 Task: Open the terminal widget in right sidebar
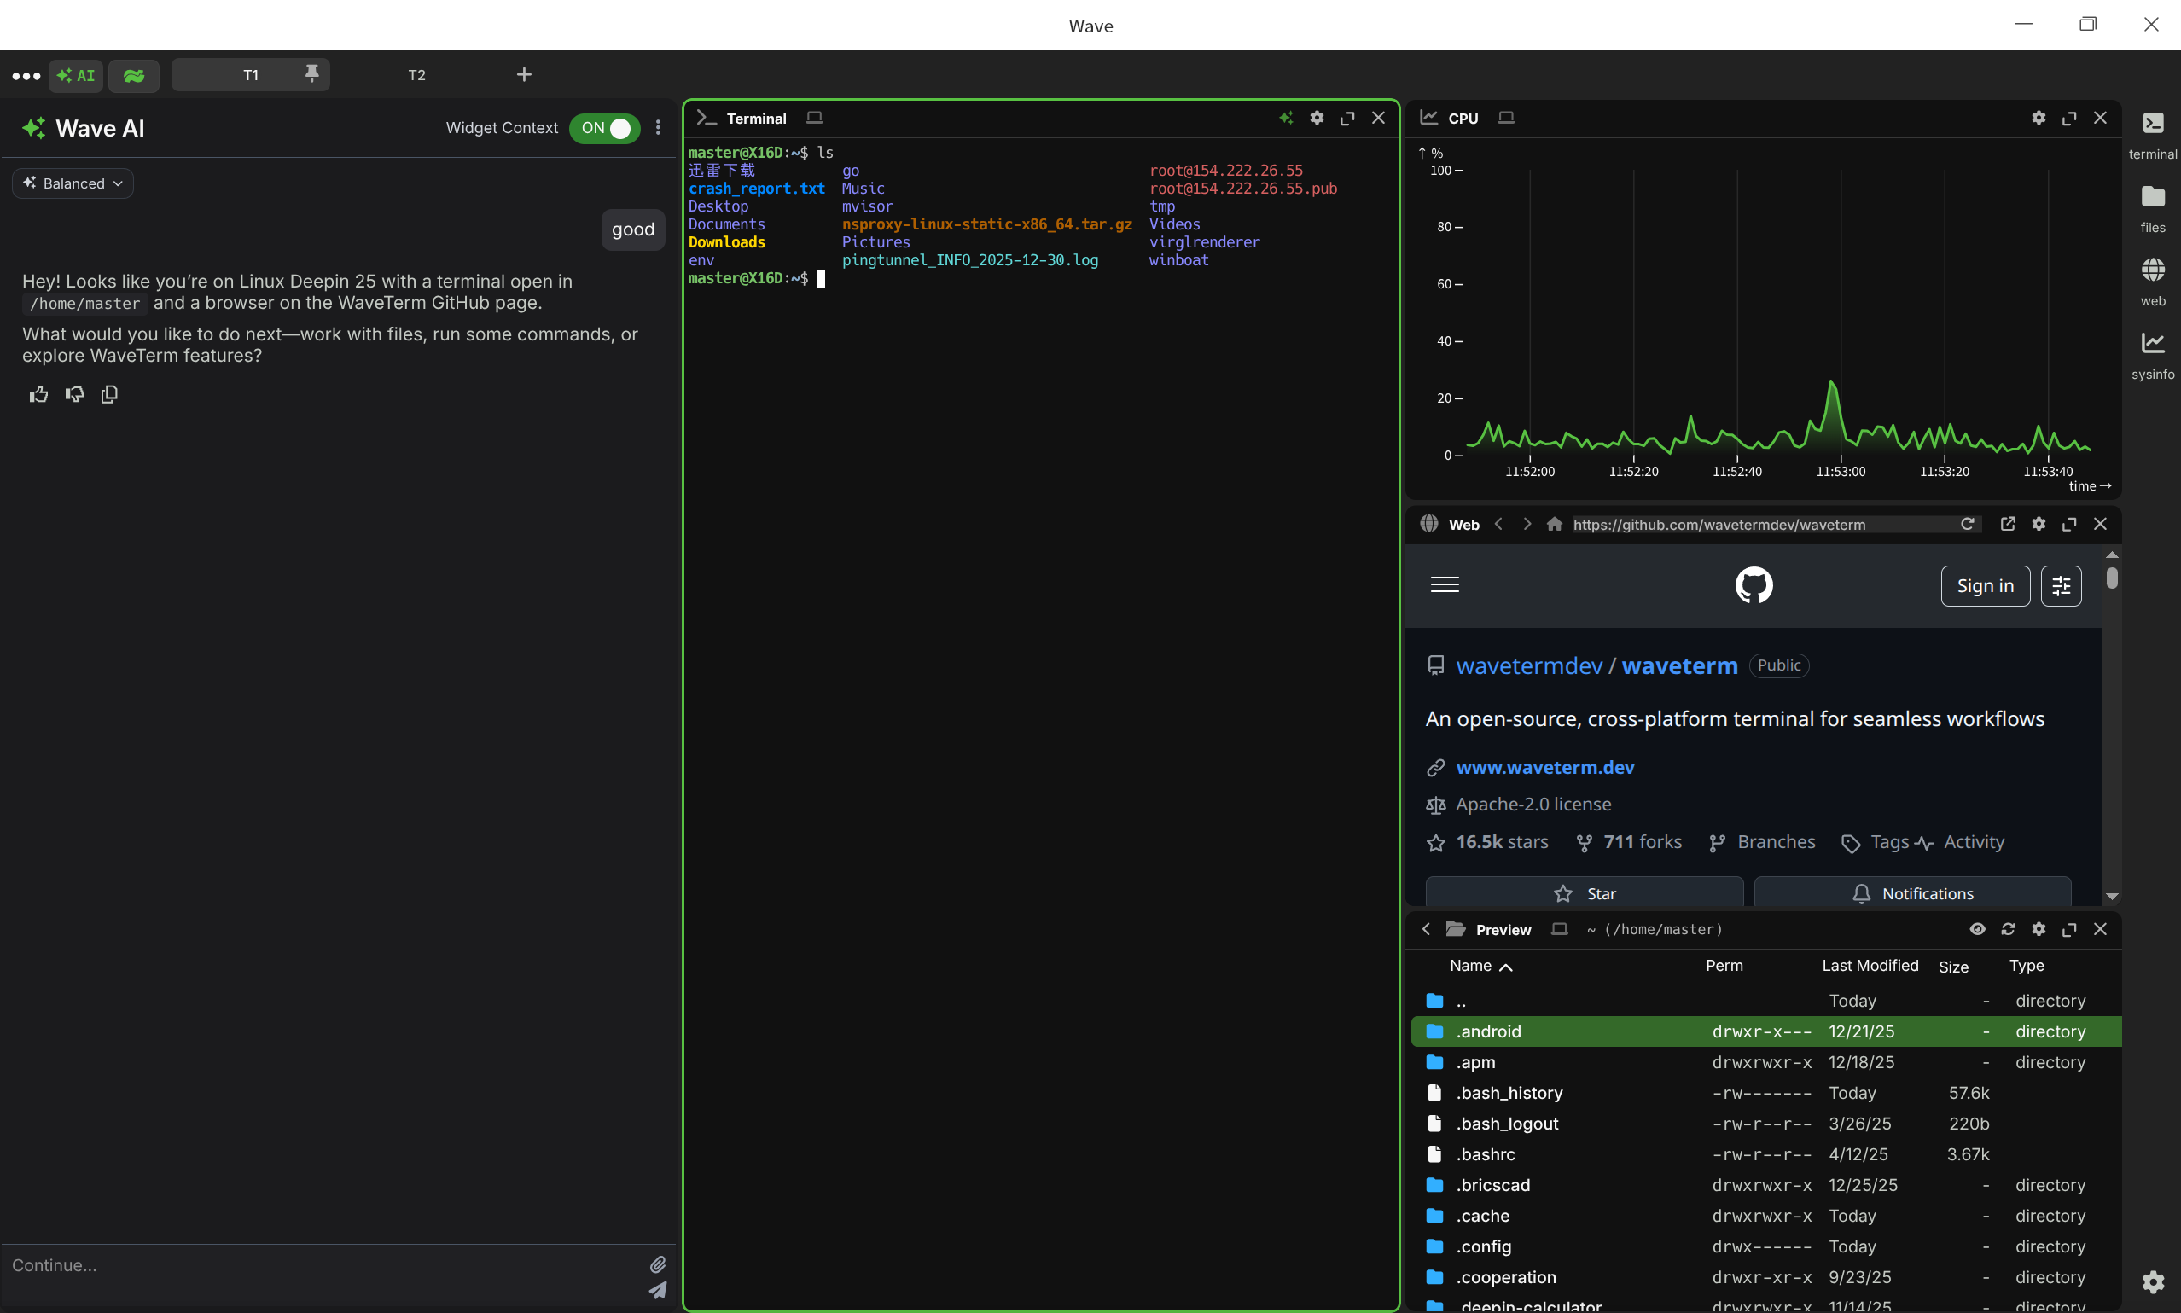2152,135
